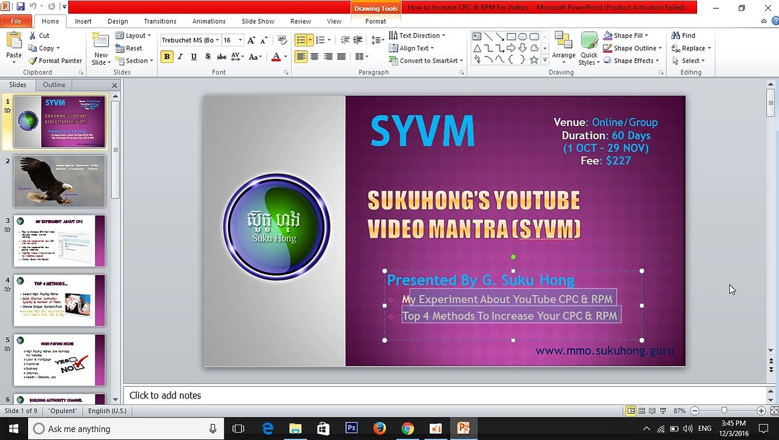Fit slide to current window
779x440 pixels.
(773, 411)
